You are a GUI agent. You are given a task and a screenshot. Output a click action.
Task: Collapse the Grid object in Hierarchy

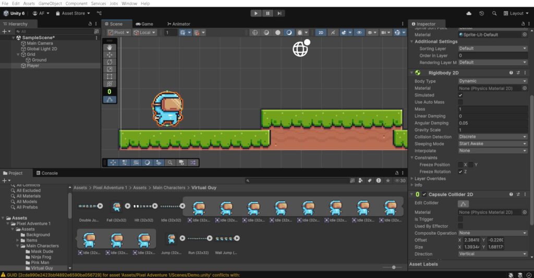point(18,55)
